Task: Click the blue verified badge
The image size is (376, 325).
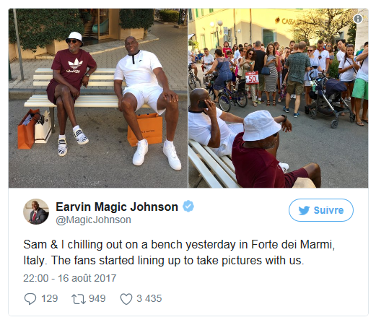Action: pos(188,207)
